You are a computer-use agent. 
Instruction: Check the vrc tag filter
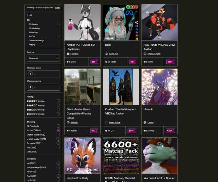[58, 147]
